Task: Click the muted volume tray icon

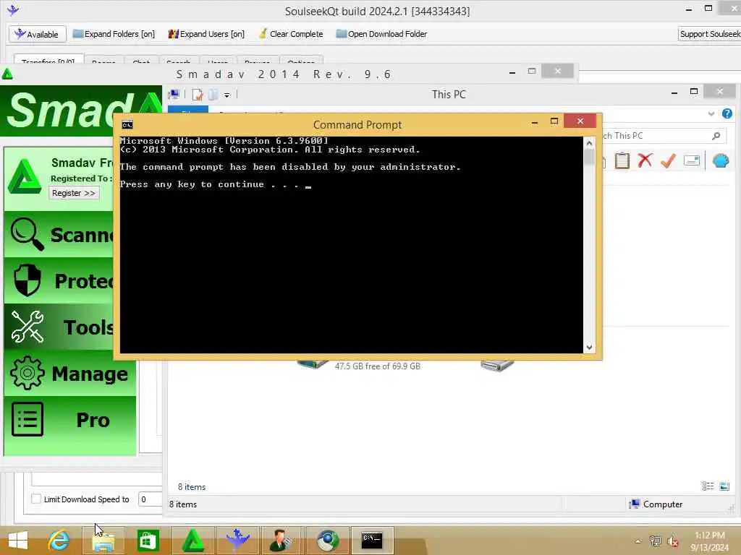Action: 673,541
